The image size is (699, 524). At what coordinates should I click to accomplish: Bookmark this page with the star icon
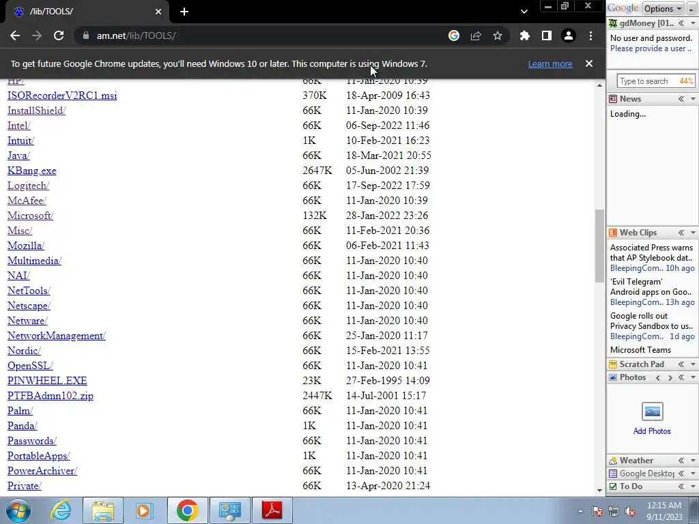click(498, 35)
